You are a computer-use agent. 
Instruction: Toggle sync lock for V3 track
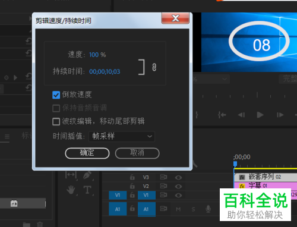pos(163,177)
